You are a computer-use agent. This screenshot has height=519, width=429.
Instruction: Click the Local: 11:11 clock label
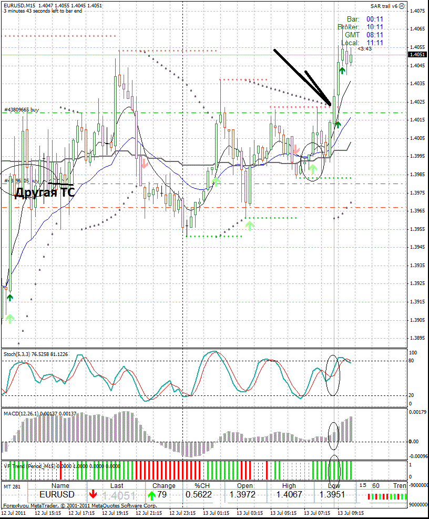tap(362, 43)
